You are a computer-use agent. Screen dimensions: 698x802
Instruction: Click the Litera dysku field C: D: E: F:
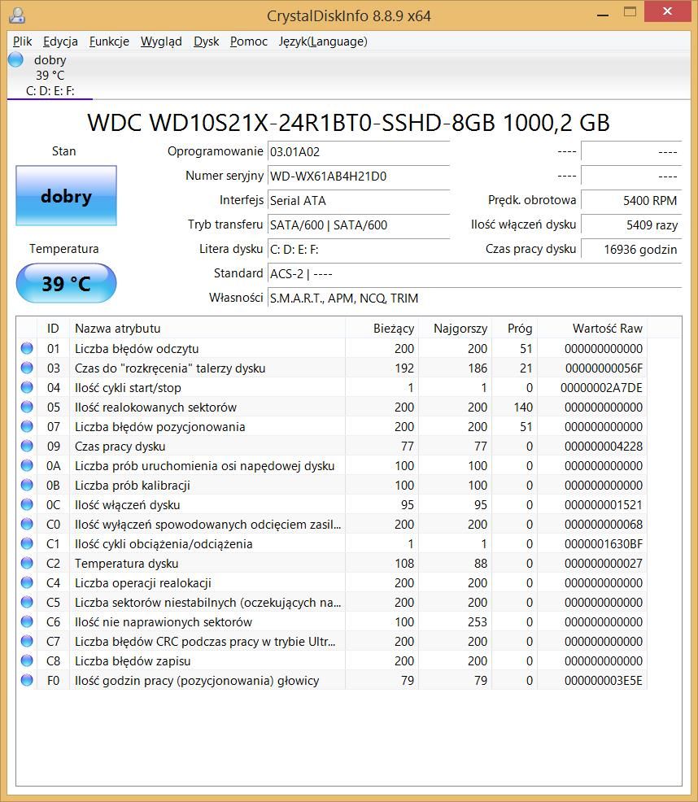coord(359,250)
